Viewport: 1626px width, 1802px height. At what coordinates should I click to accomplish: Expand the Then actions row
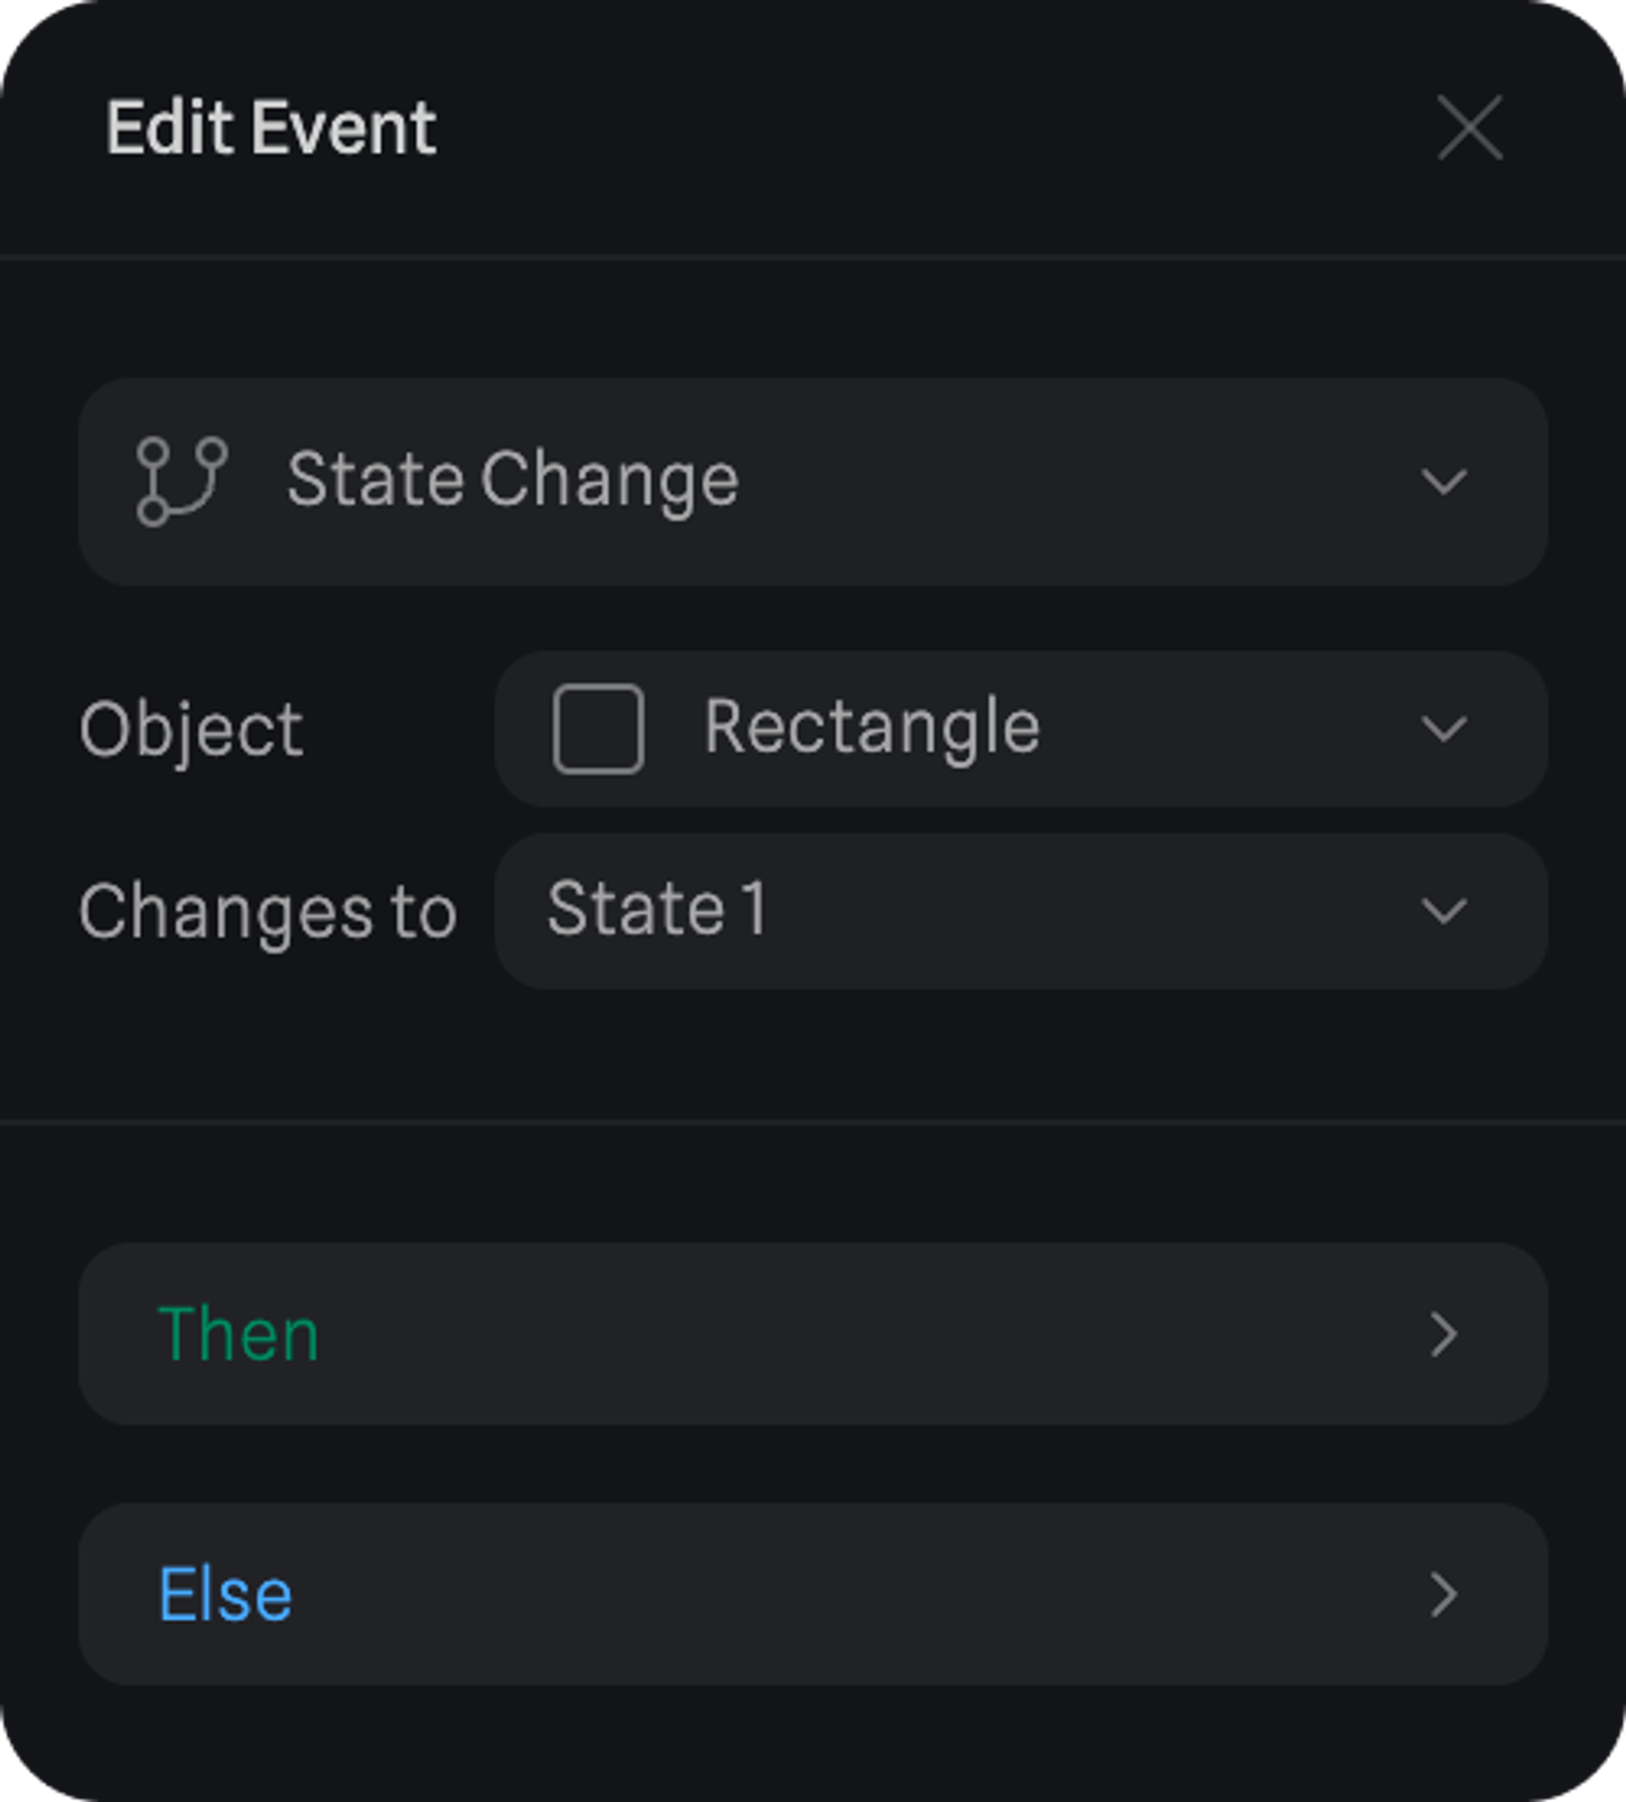click(813, 1334)
